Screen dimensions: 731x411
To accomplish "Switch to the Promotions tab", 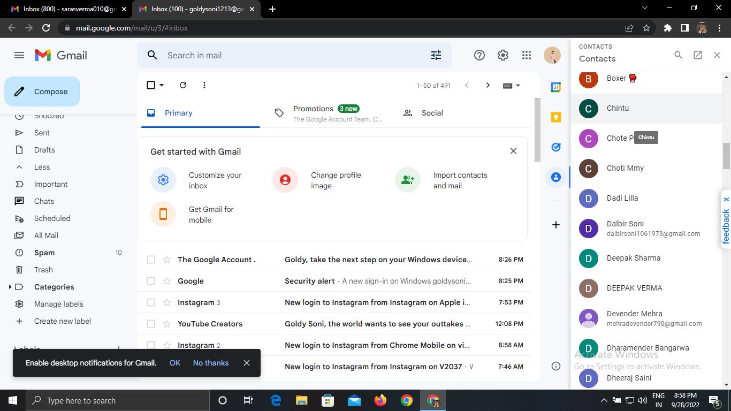I will [313, 113].
